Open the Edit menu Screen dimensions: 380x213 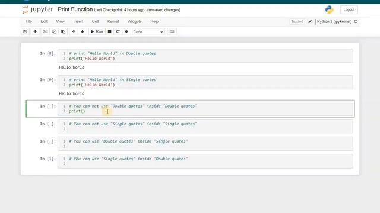pos(44,21)
